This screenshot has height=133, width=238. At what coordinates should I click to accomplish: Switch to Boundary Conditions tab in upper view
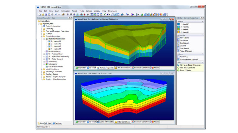[141, 68]
